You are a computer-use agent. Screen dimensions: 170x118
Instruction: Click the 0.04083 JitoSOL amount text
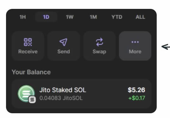point(61,98)
